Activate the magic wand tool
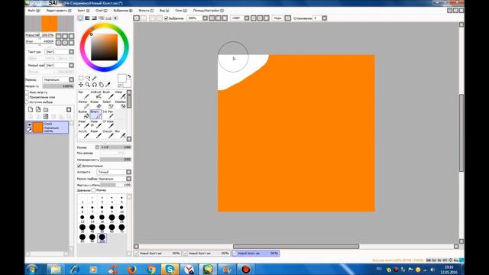 (x=95, y=78)
